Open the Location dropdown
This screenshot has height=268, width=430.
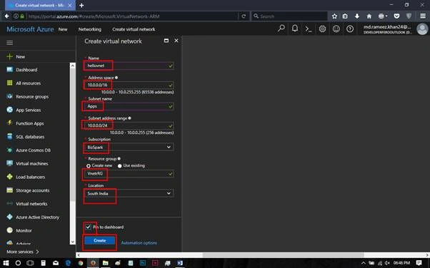(x=129, y=193)
